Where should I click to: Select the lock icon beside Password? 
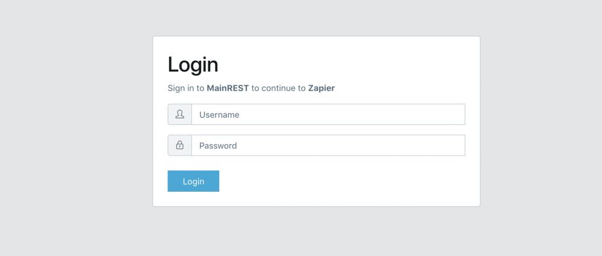(179, 145)
